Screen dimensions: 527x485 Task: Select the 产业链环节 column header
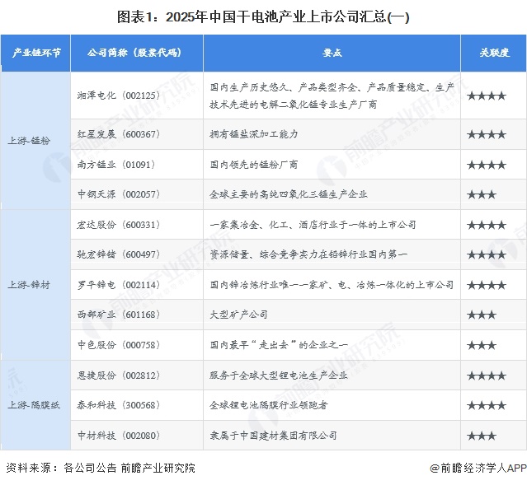[x=38, y=54]
